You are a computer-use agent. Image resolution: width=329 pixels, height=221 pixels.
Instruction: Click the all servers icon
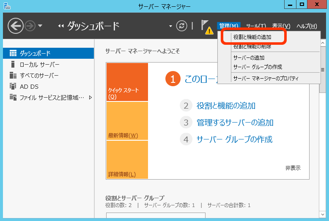pos(13,75)
